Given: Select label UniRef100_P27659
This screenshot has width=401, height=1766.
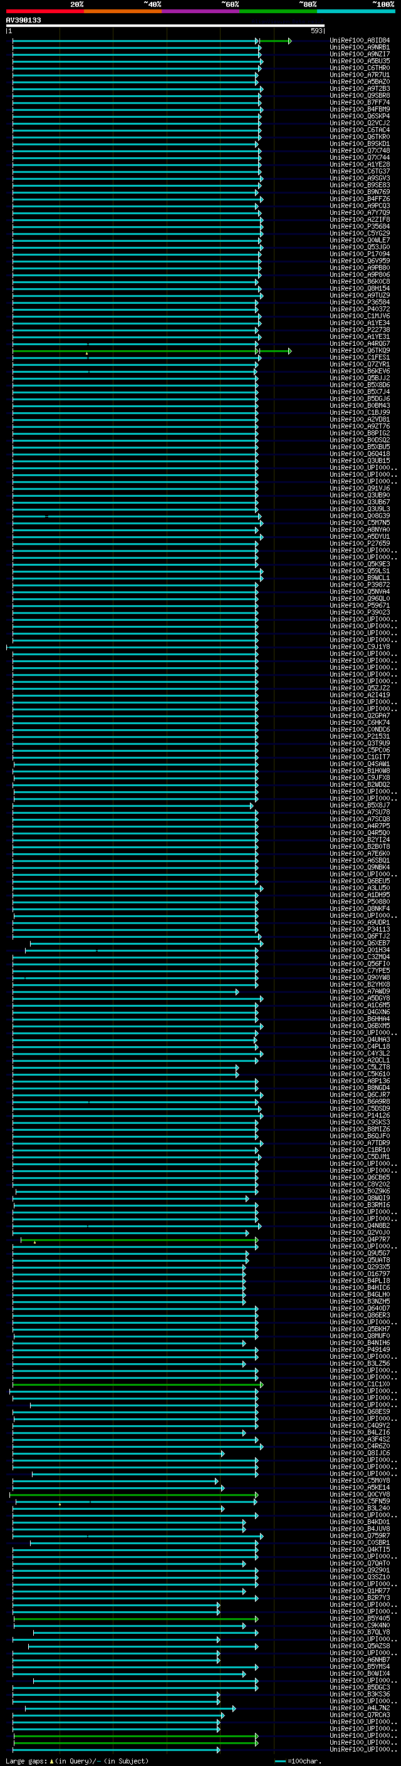Looking at the screenshot, I should 360,544.
